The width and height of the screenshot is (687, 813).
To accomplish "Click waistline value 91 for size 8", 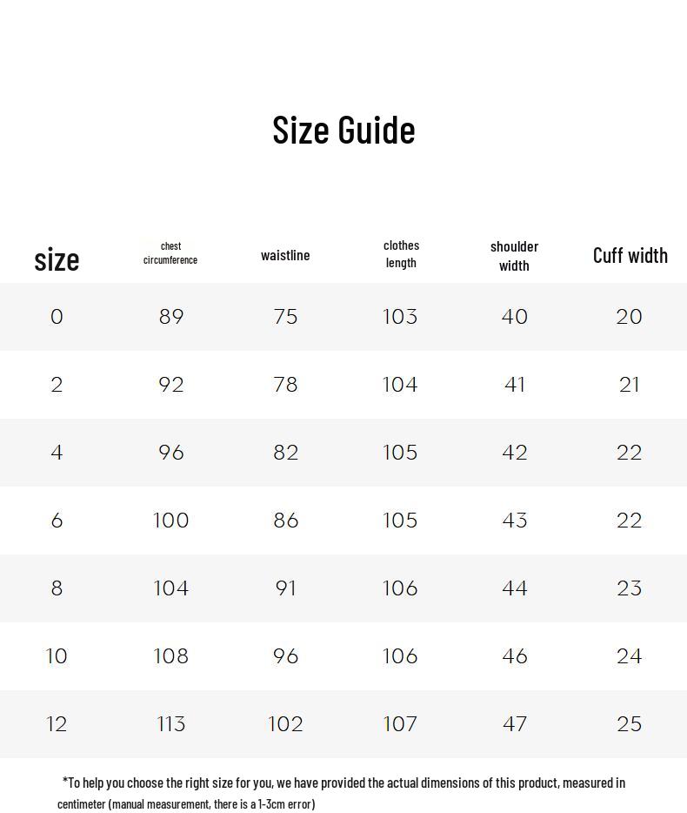I will click(285, 588).
